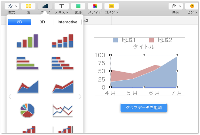This screenshot has height=135, width=200.
Task: Open ヒント help tips
Action: pyautogui.click(x=192, y=6)
